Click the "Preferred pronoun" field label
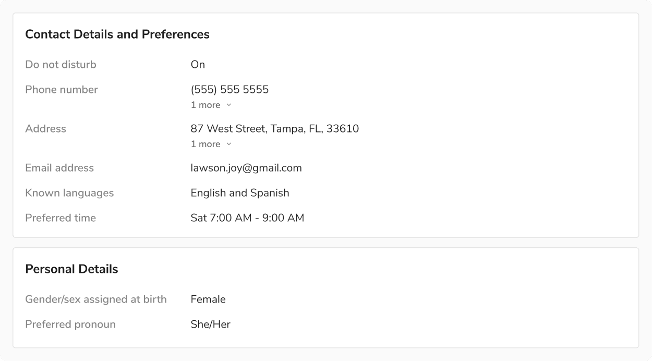 70,324
